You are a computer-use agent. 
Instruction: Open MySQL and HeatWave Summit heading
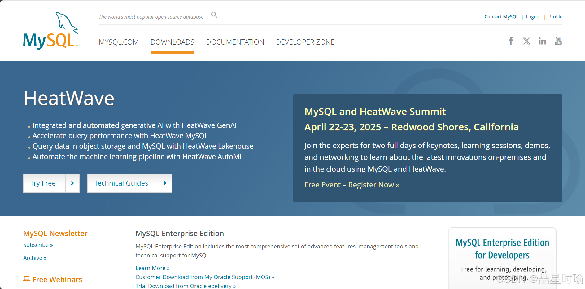[375, 112]
